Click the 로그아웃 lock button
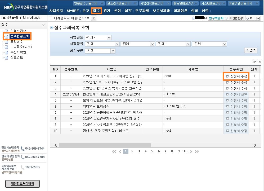 click(x=253, y=18)
